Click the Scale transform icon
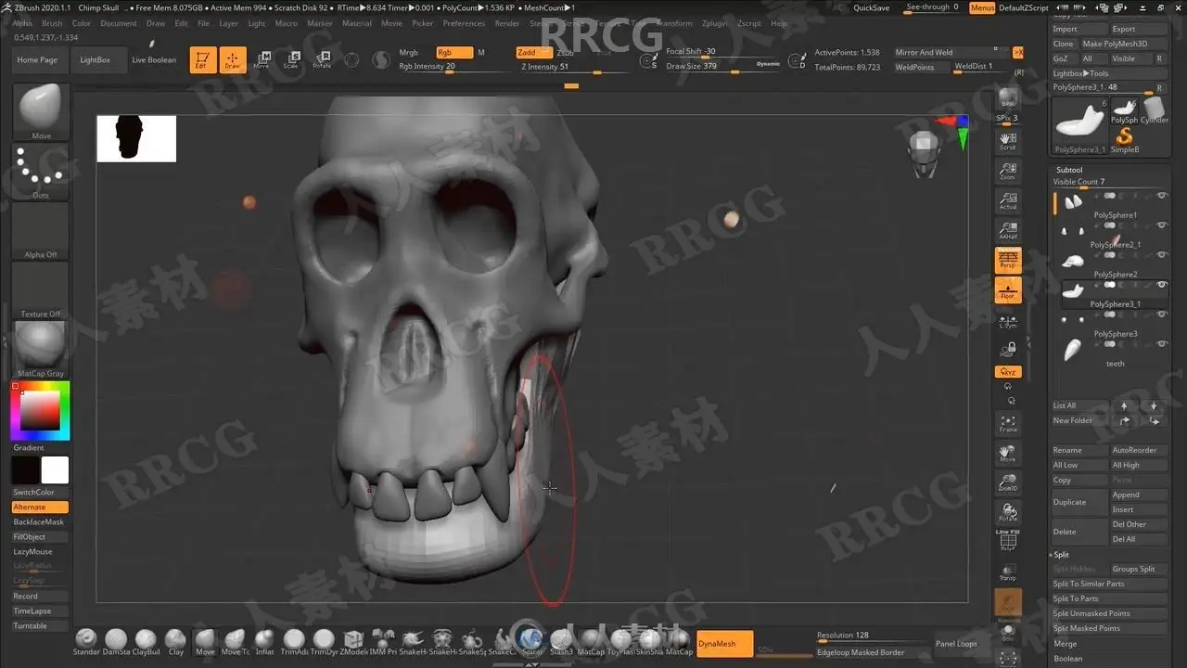The width and height of the screenshot is (1187, 668). (291, 60)
